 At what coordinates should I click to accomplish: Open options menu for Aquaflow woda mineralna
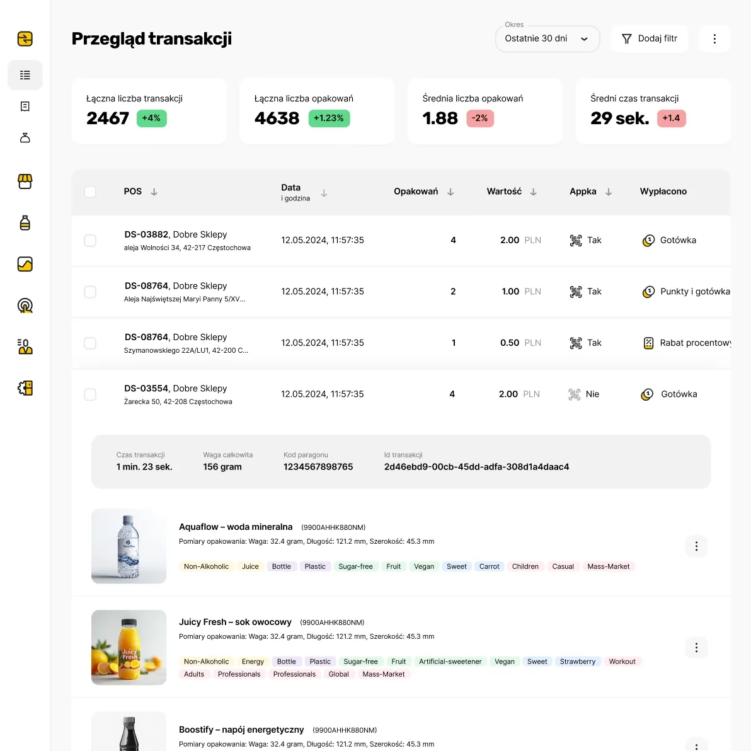pos(696,546)
